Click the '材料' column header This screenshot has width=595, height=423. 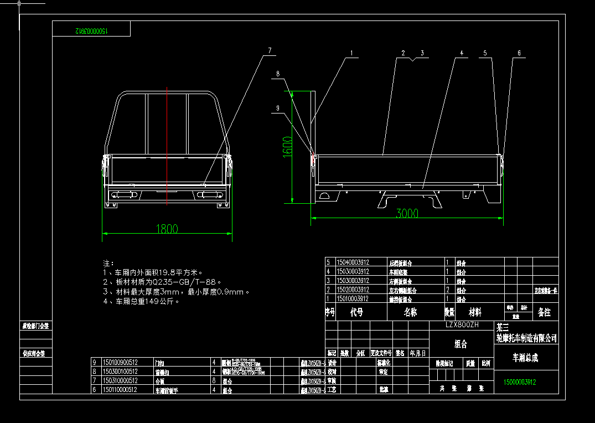coord(475,312)
